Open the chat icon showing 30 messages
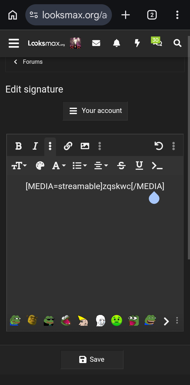Viewport: 190px width, 385px height. pos(157,44)
